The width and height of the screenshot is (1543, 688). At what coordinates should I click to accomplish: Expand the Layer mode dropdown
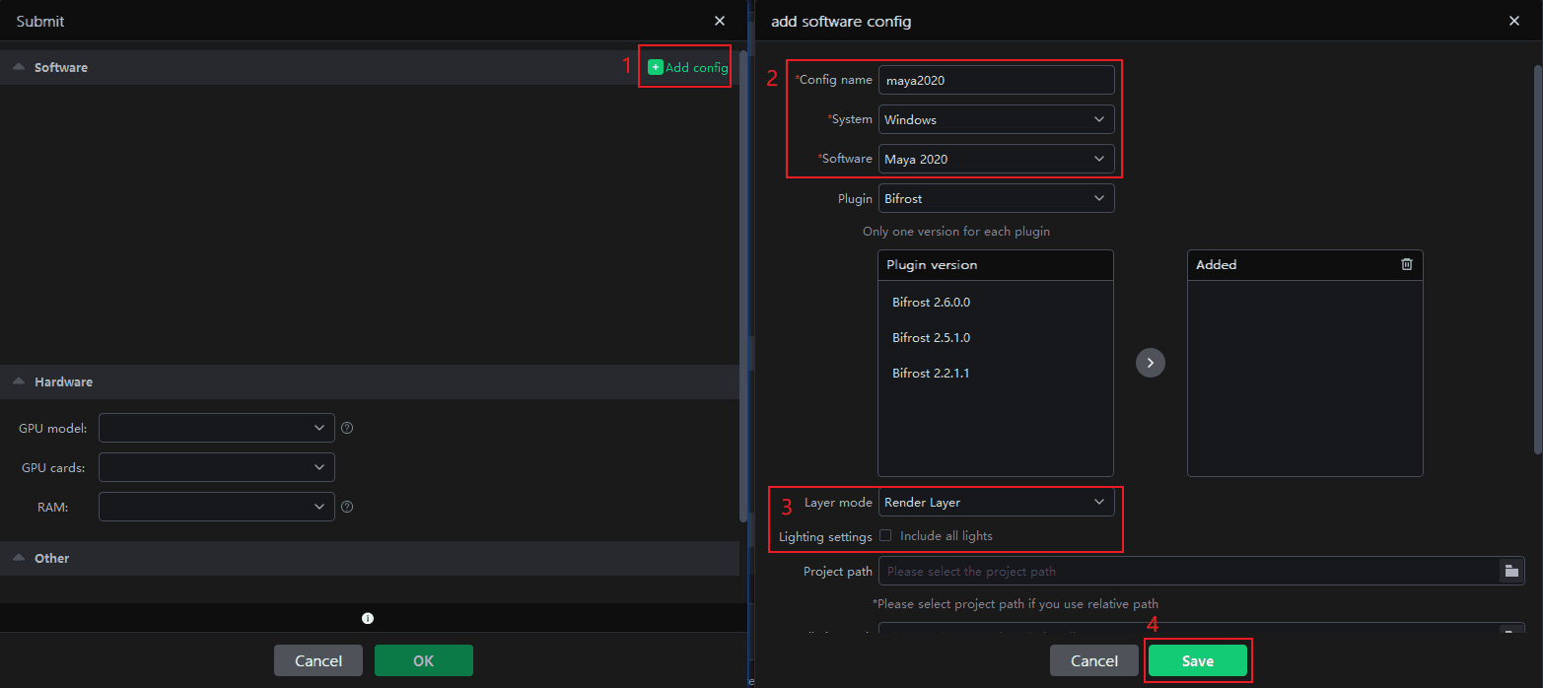996,503
